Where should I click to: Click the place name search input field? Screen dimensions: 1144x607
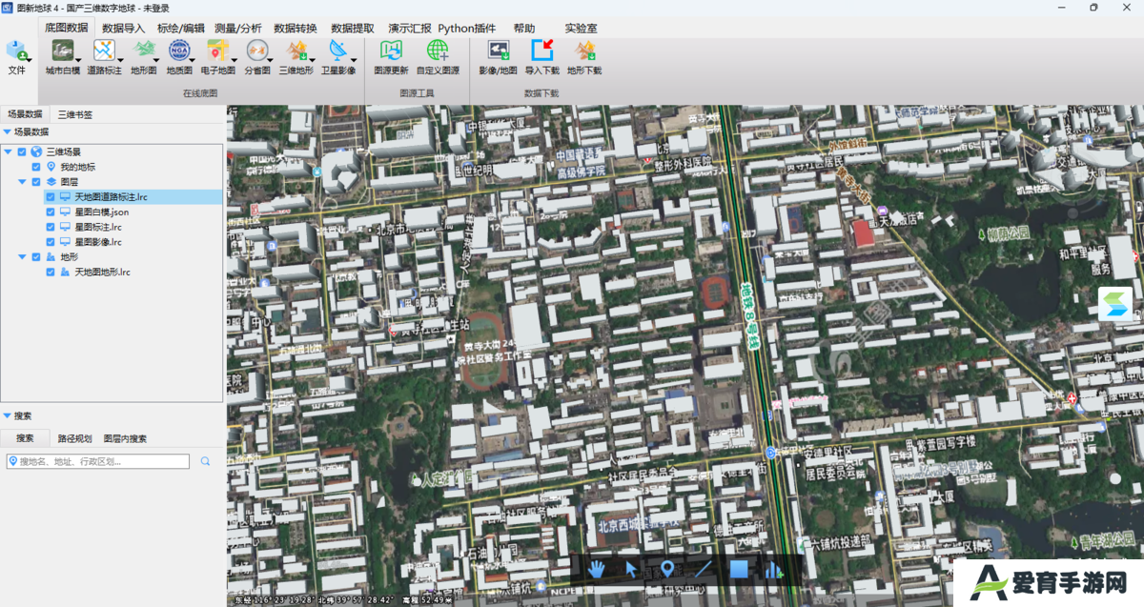[x=97, y=461]
